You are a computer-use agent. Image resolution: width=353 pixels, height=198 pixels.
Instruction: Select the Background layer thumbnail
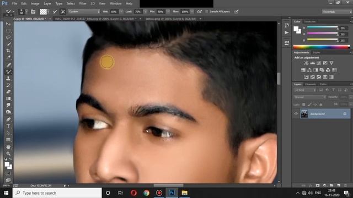[304, 114]
